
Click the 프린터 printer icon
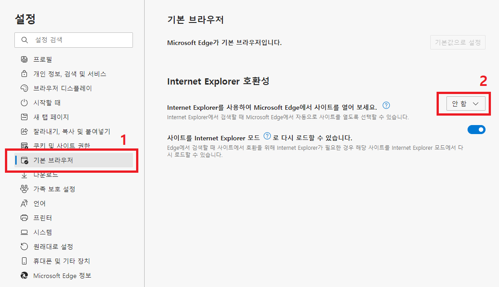24,218
